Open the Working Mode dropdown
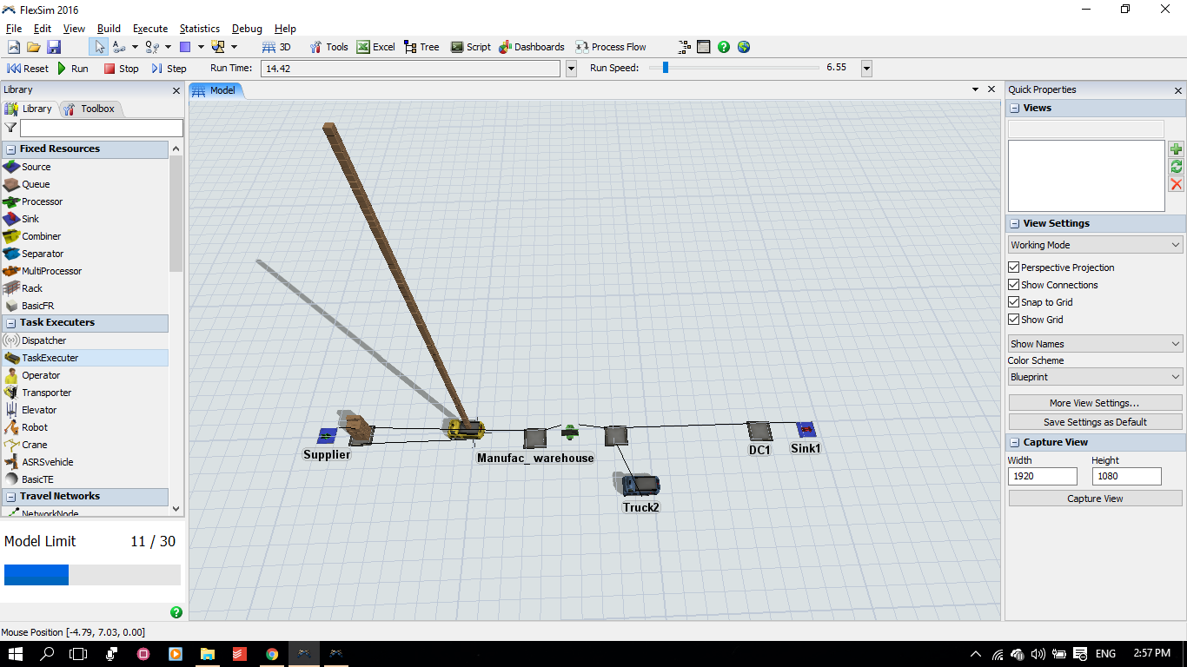Screen dimensions: 1187x667 (x=1095, y=245)
